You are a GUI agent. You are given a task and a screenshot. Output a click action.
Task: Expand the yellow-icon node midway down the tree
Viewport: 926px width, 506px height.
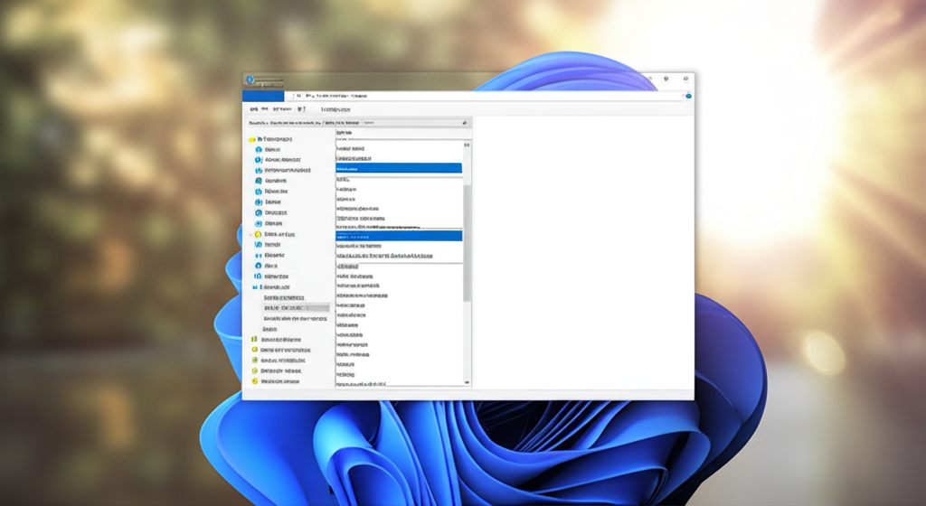pyautogui.click(x=250, y=234)
